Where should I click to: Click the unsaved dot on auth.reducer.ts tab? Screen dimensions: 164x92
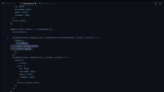click(x=35, y=3)
